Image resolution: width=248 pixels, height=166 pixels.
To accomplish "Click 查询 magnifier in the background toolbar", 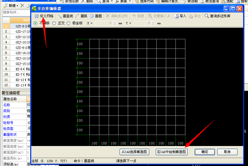I will [x=99, y=1].
